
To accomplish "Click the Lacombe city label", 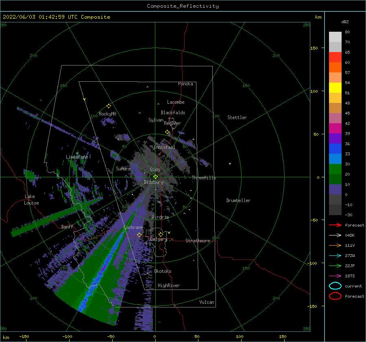I will [x=176, y=102].
